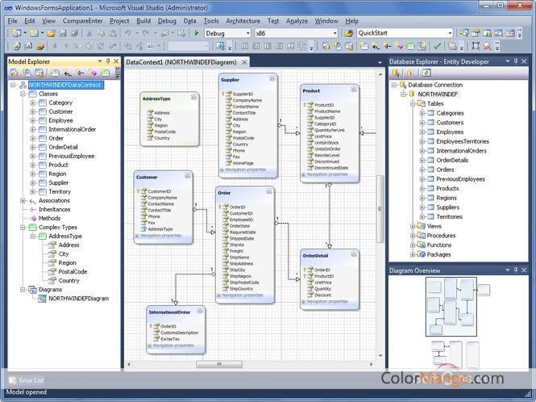
Task: Expand the Views node in Database Explorer
Action: coord(410,227)
